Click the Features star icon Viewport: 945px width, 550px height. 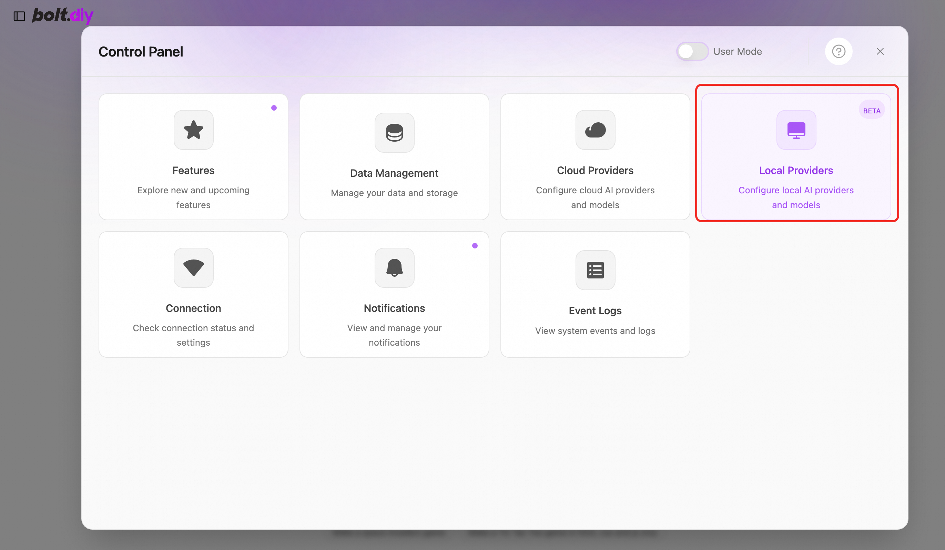click(x=193, y=130)
